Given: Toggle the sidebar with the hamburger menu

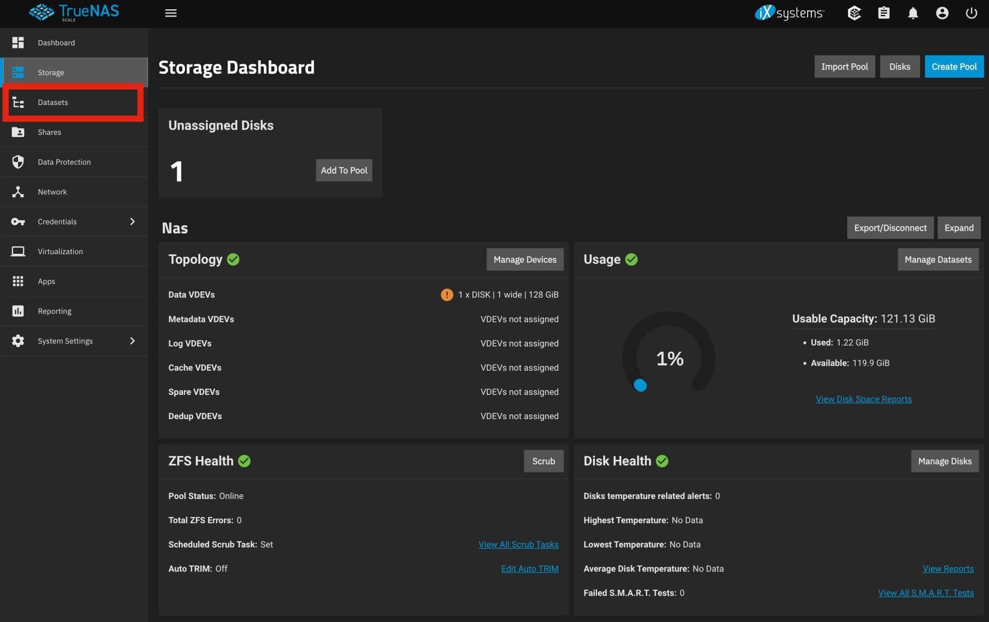Looking at the screenshot, I should pyautogui.click(x=171, y=13).
